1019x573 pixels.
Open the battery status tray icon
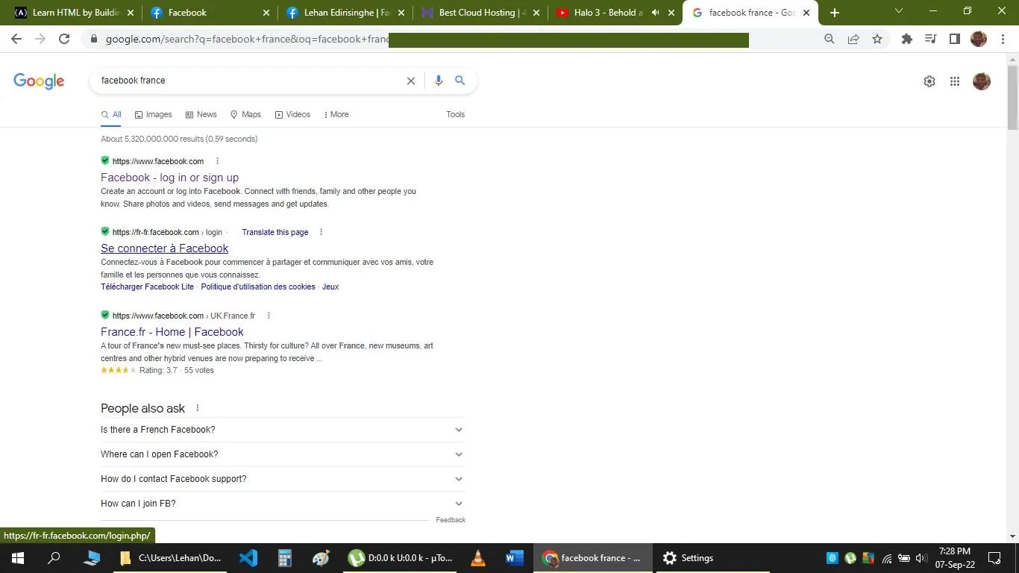tap(903, 558)
